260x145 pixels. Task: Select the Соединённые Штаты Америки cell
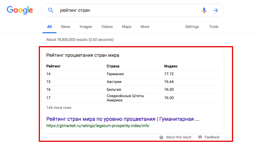point(125,98)
